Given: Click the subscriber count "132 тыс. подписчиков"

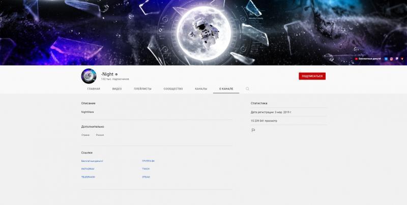Looking at the screenshot, I should [115, 79].
